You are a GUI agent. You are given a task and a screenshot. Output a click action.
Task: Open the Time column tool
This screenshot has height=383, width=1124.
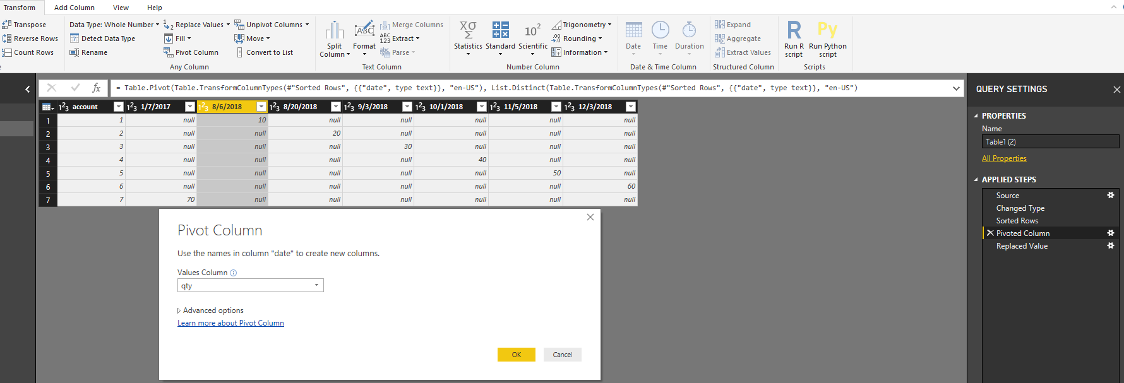coord(660,38)
